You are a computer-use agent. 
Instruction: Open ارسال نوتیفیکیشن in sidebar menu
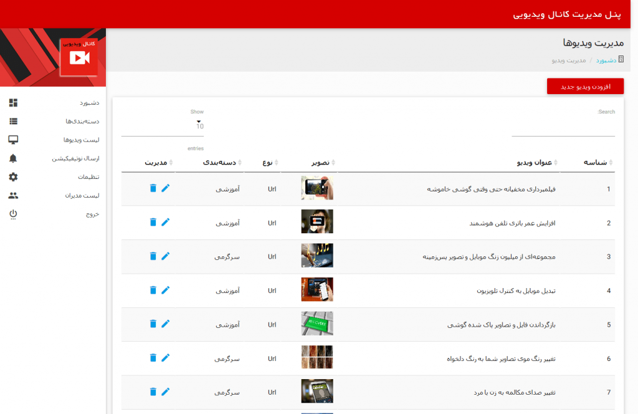pos(75,158)
